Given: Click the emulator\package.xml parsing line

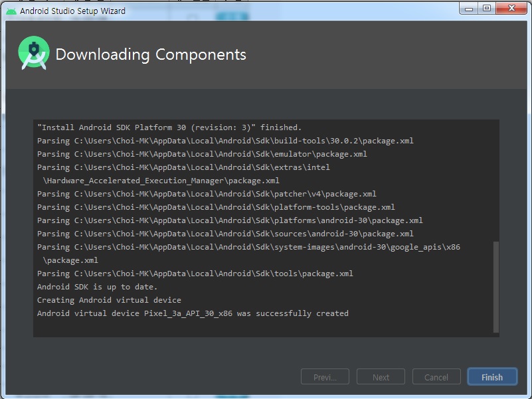Looking at the screenshot, I should pos(202,154).
